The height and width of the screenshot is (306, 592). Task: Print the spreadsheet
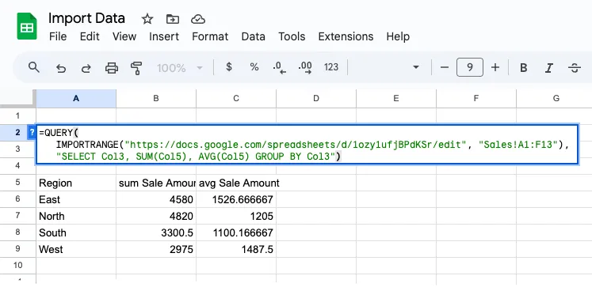point(112,68)
